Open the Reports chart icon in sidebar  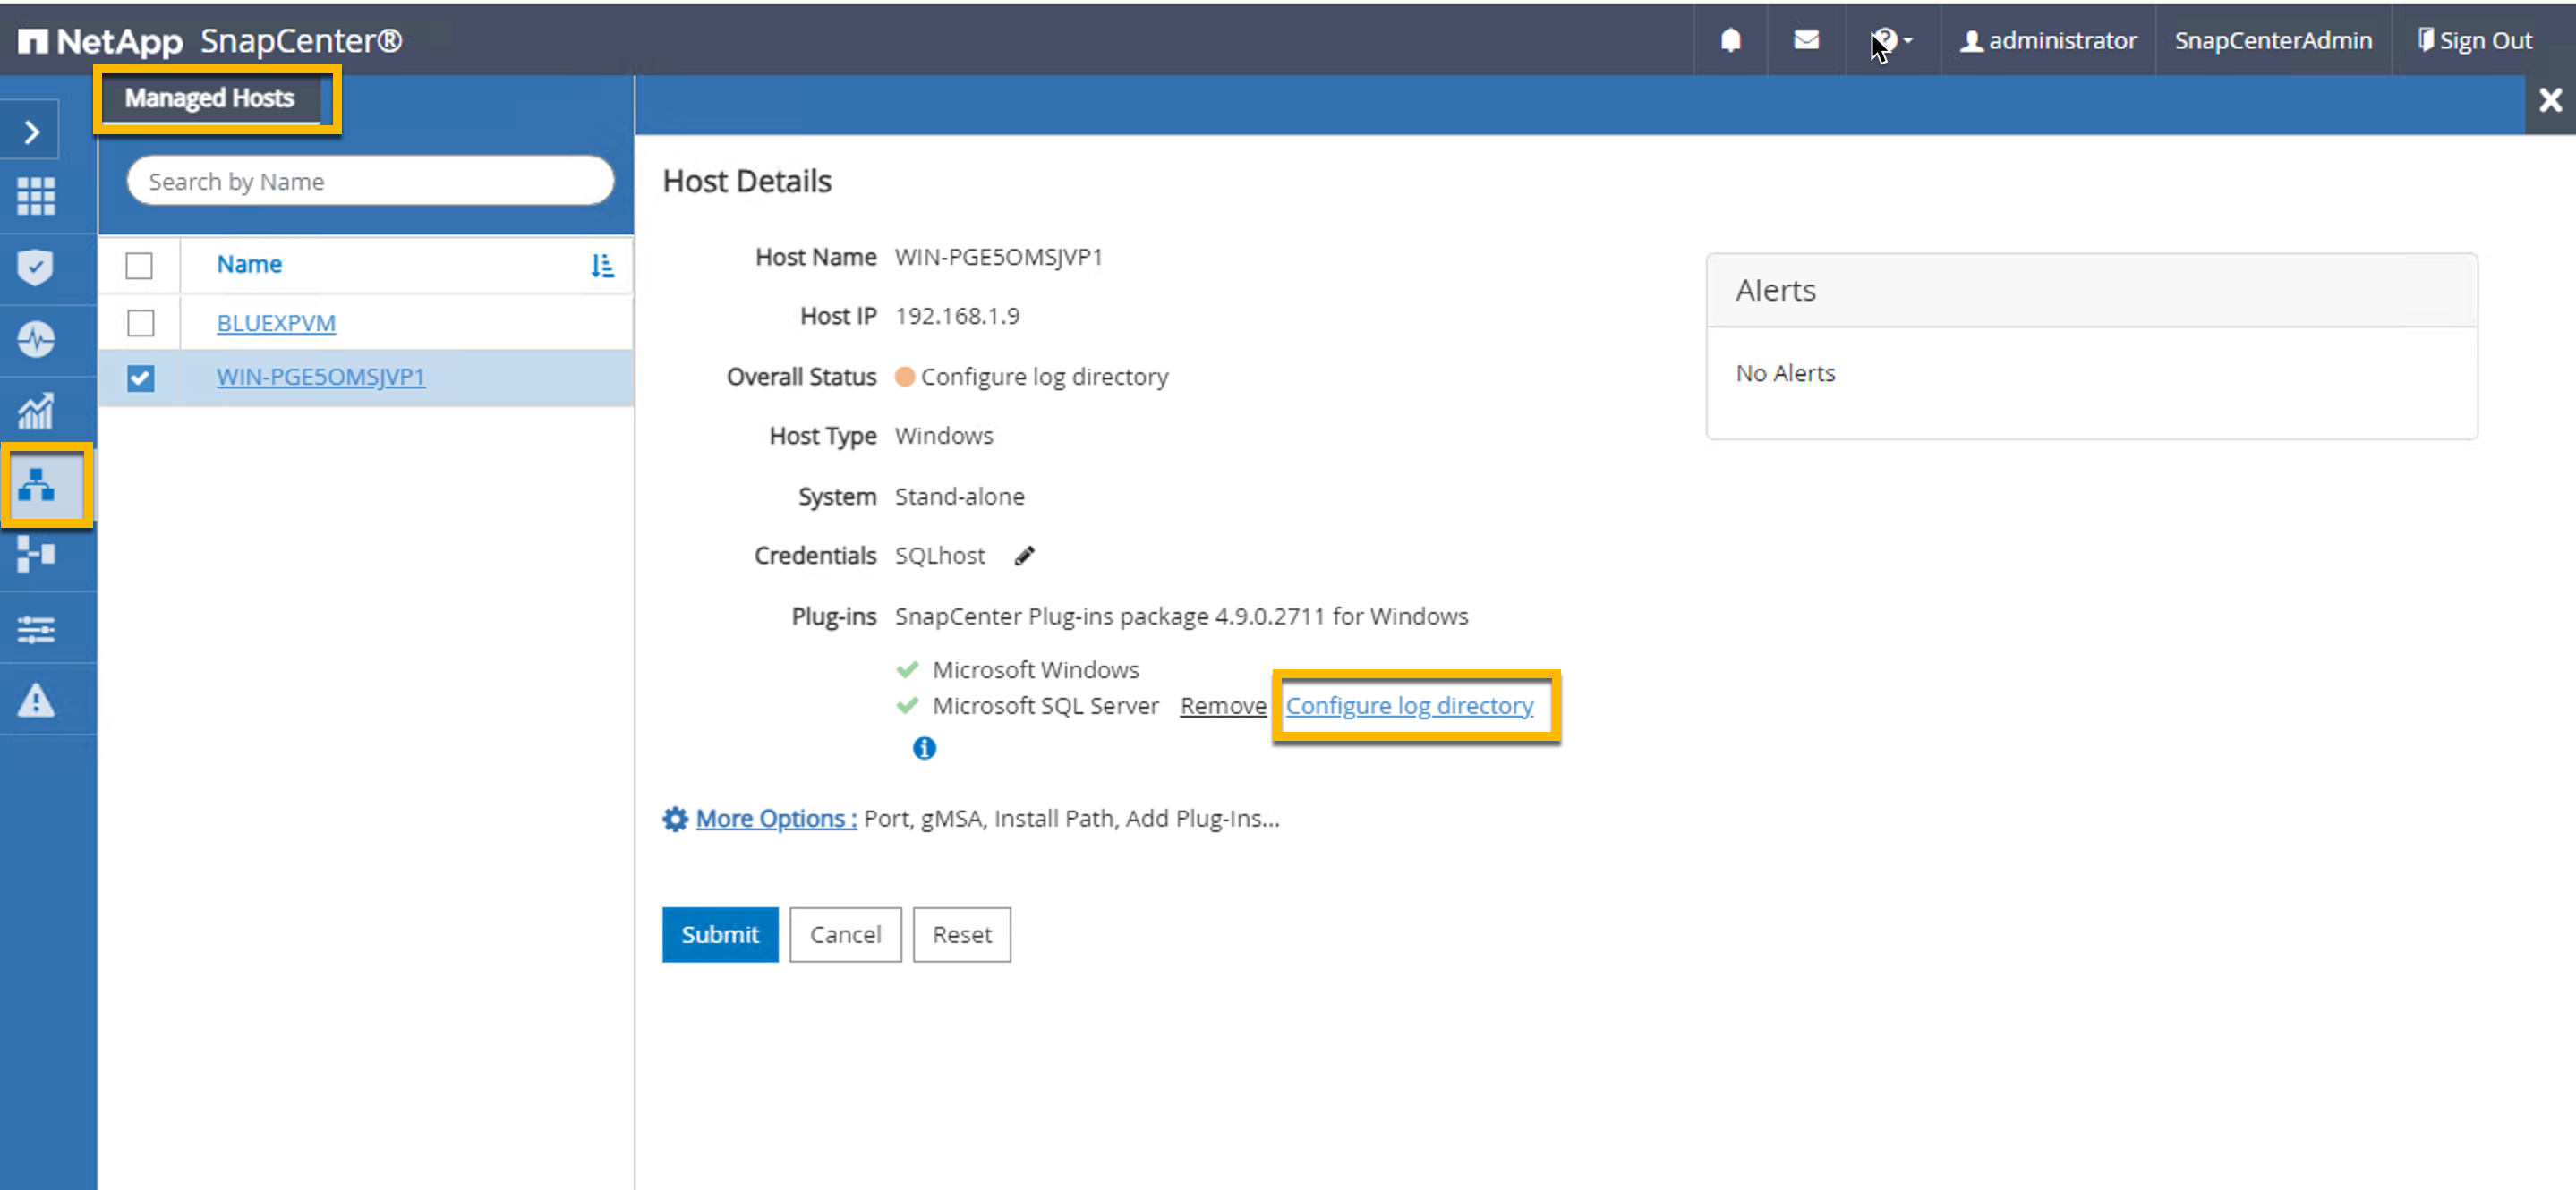point(36,411)
